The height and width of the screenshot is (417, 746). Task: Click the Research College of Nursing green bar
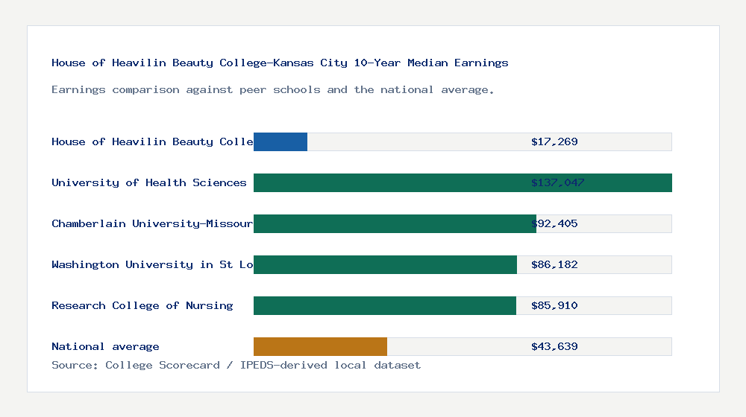point(384,305)
